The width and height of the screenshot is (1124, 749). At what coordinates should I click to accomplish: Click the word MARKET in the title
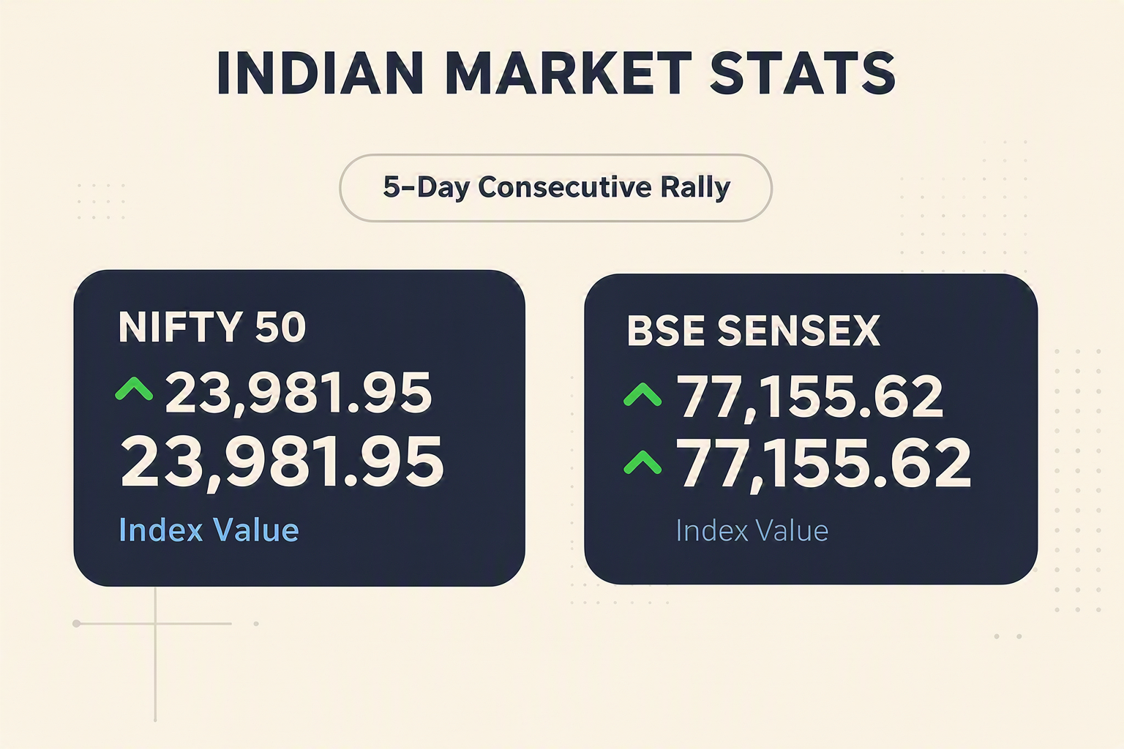click(568, 73)
